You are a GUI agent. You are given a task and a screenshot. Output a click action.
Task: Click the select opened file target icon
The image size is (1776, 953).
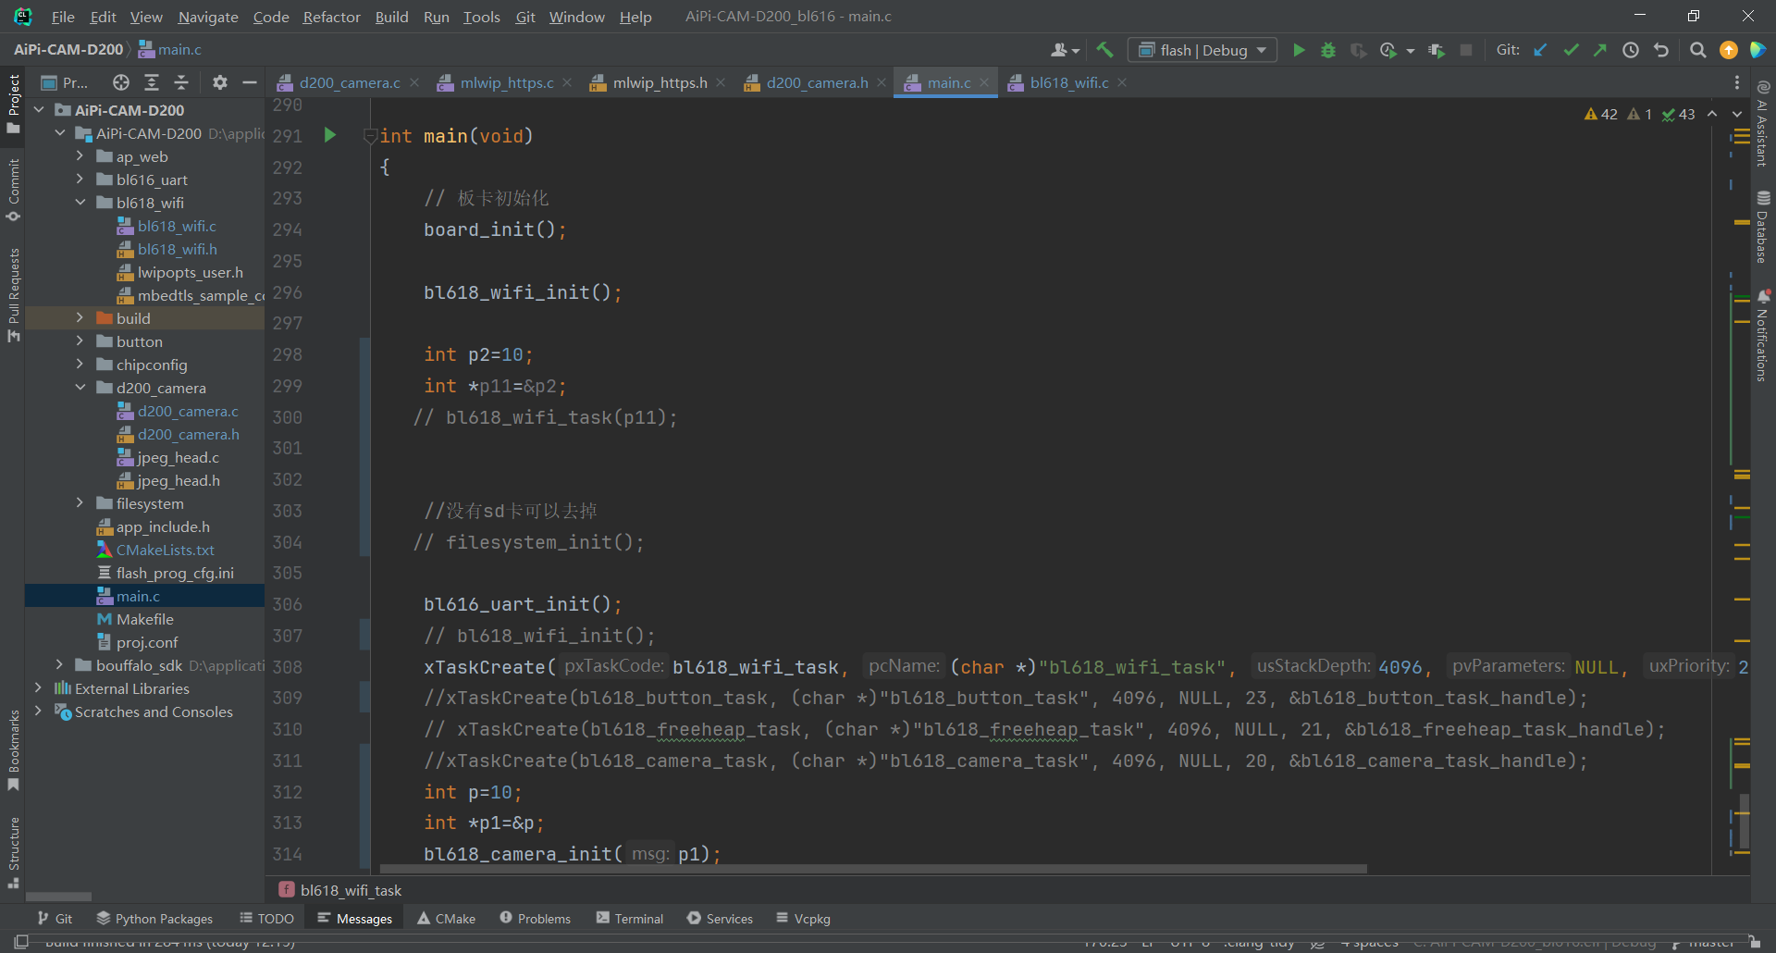[x=121, y=82]
